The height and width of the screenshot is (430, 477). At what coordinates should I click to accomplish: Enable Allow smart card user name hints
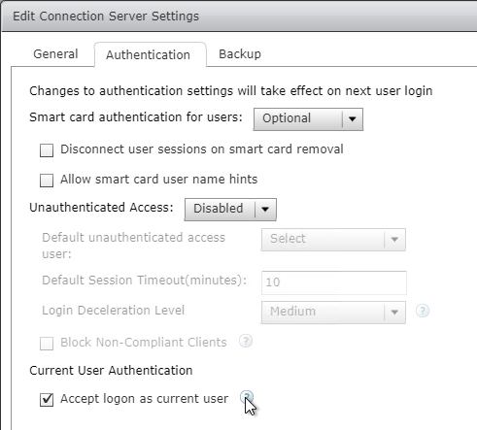click(47, 181)
